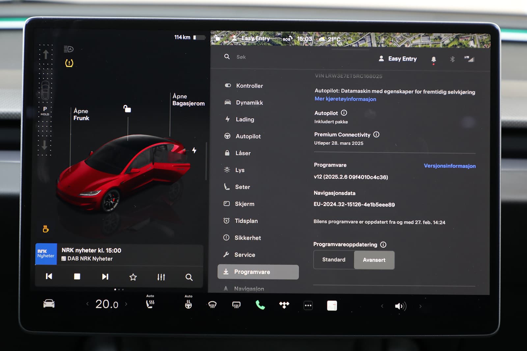The height and width of the screenshot is (351, 527).
Task: Open the white document app icon
Action: tap(332, 306)
